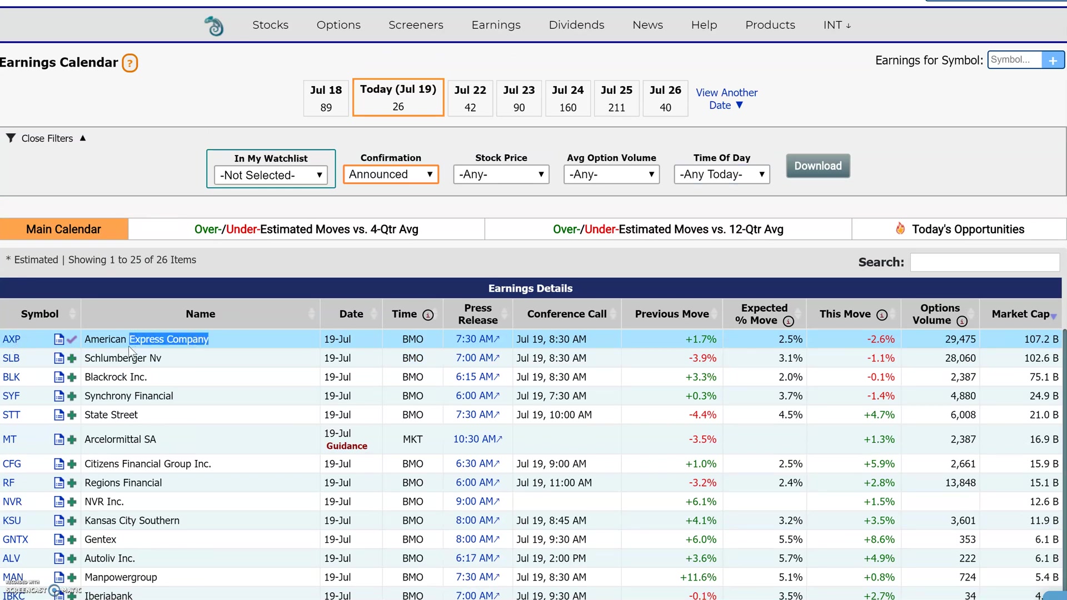Click the Time column info icon
This screenshot has height=600, width=1067.
(x=428, y=315)
